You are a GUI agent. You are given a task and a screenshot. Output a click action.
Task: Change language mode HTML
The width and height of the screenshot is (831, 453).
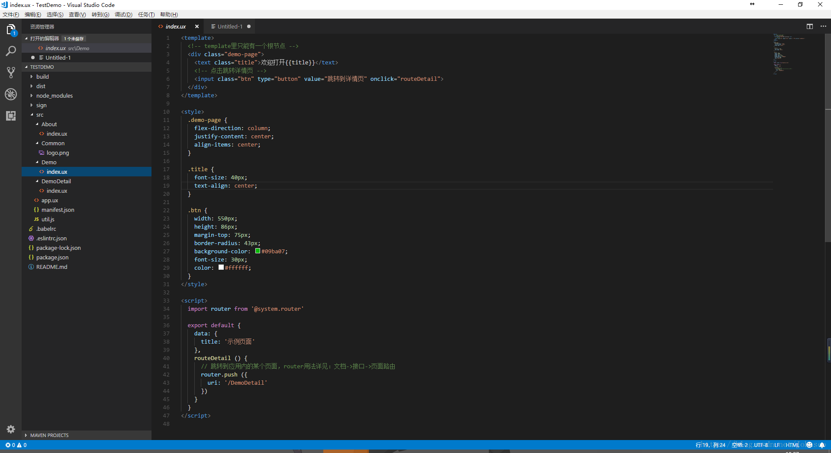point(792,445)
